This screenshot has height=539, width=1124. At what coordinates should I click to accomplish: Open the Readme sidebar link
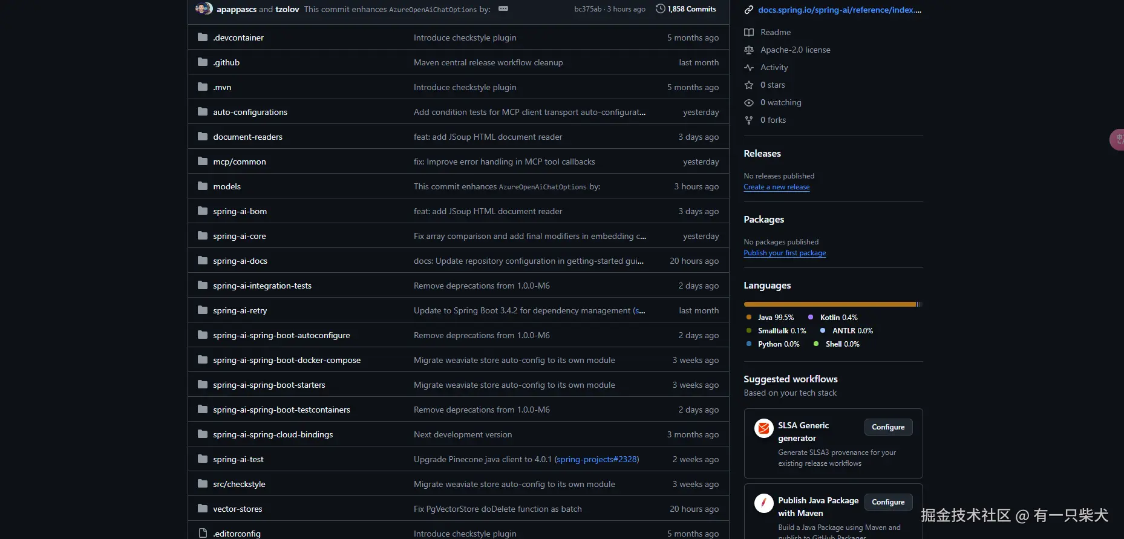tap(776, 32)
